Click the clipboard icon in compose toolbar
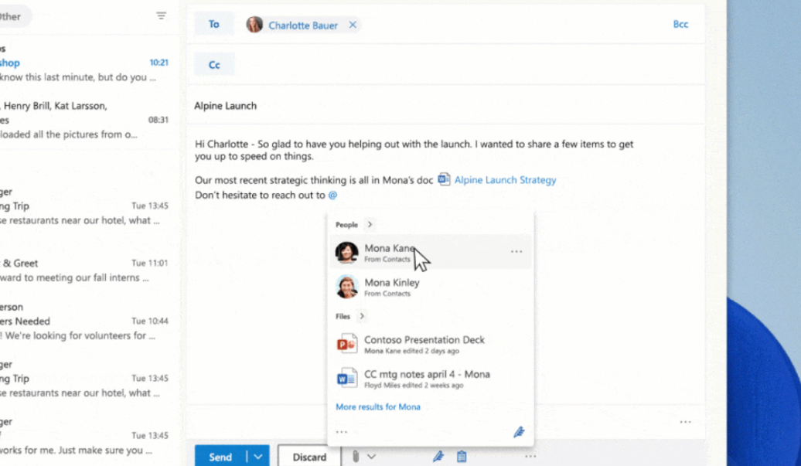 coord(462,456)
